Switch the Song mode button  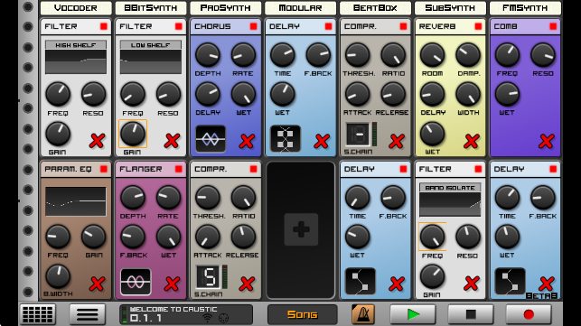coord(303,314)
